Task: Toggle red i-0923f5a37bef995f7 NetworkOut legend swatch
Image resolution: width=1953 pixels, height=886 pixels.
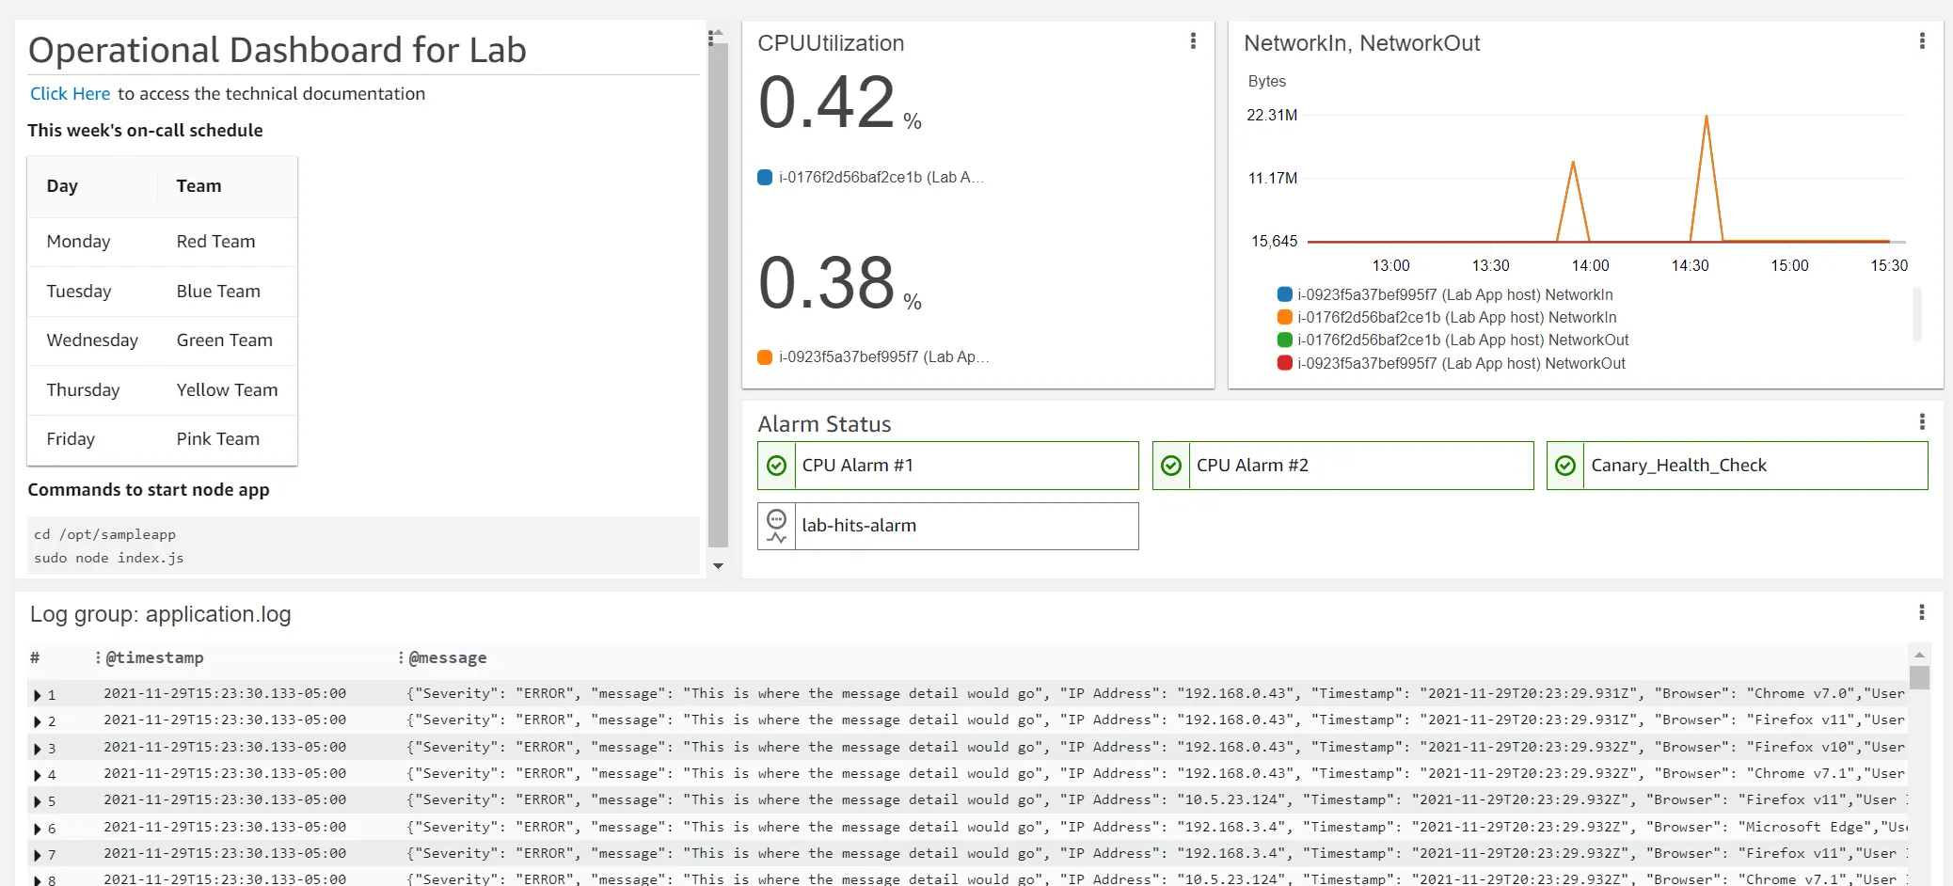Action: [x=1284, y=363]
